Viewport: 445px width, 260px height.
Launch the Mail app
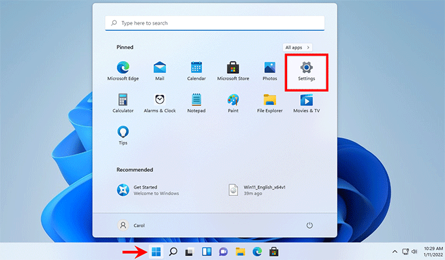tap(159, 71)
